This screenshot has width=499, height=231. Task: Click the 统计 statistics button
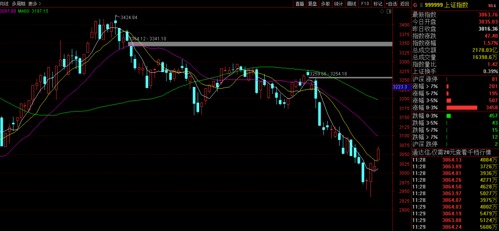(x=338, y=4)
